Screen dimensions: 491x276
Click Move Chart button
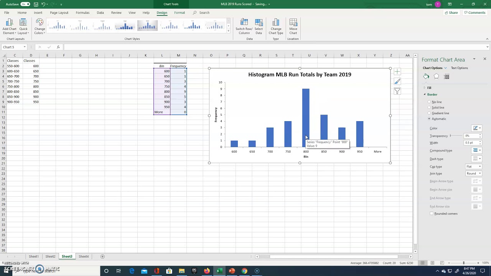click(x=293, y=26)
